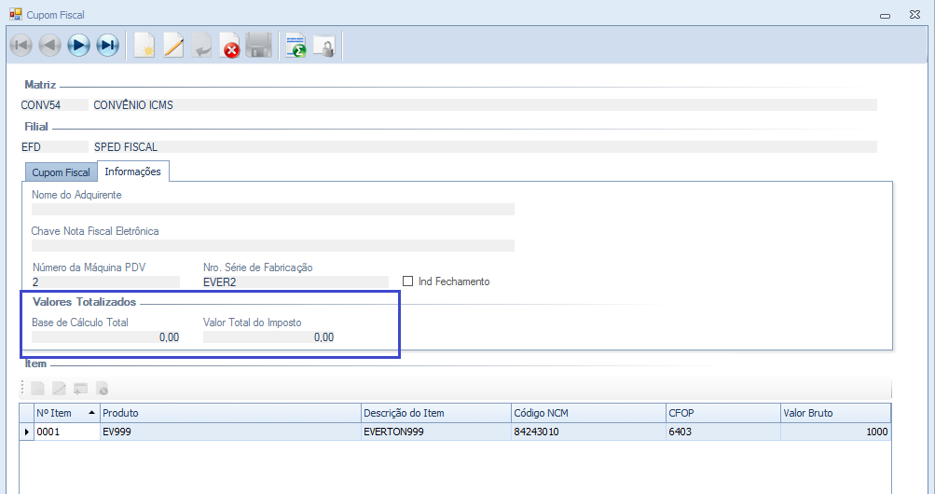This screenshot has width=935, height=494.
Task: Sort by Nº Item column header
Action: 67,413
